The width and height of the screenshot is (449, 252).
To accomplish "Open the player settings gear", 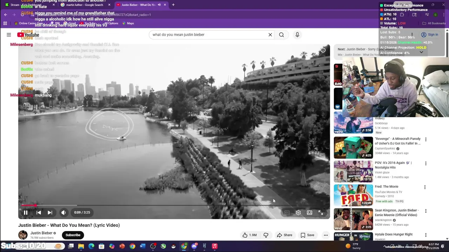I will (298, 212).
